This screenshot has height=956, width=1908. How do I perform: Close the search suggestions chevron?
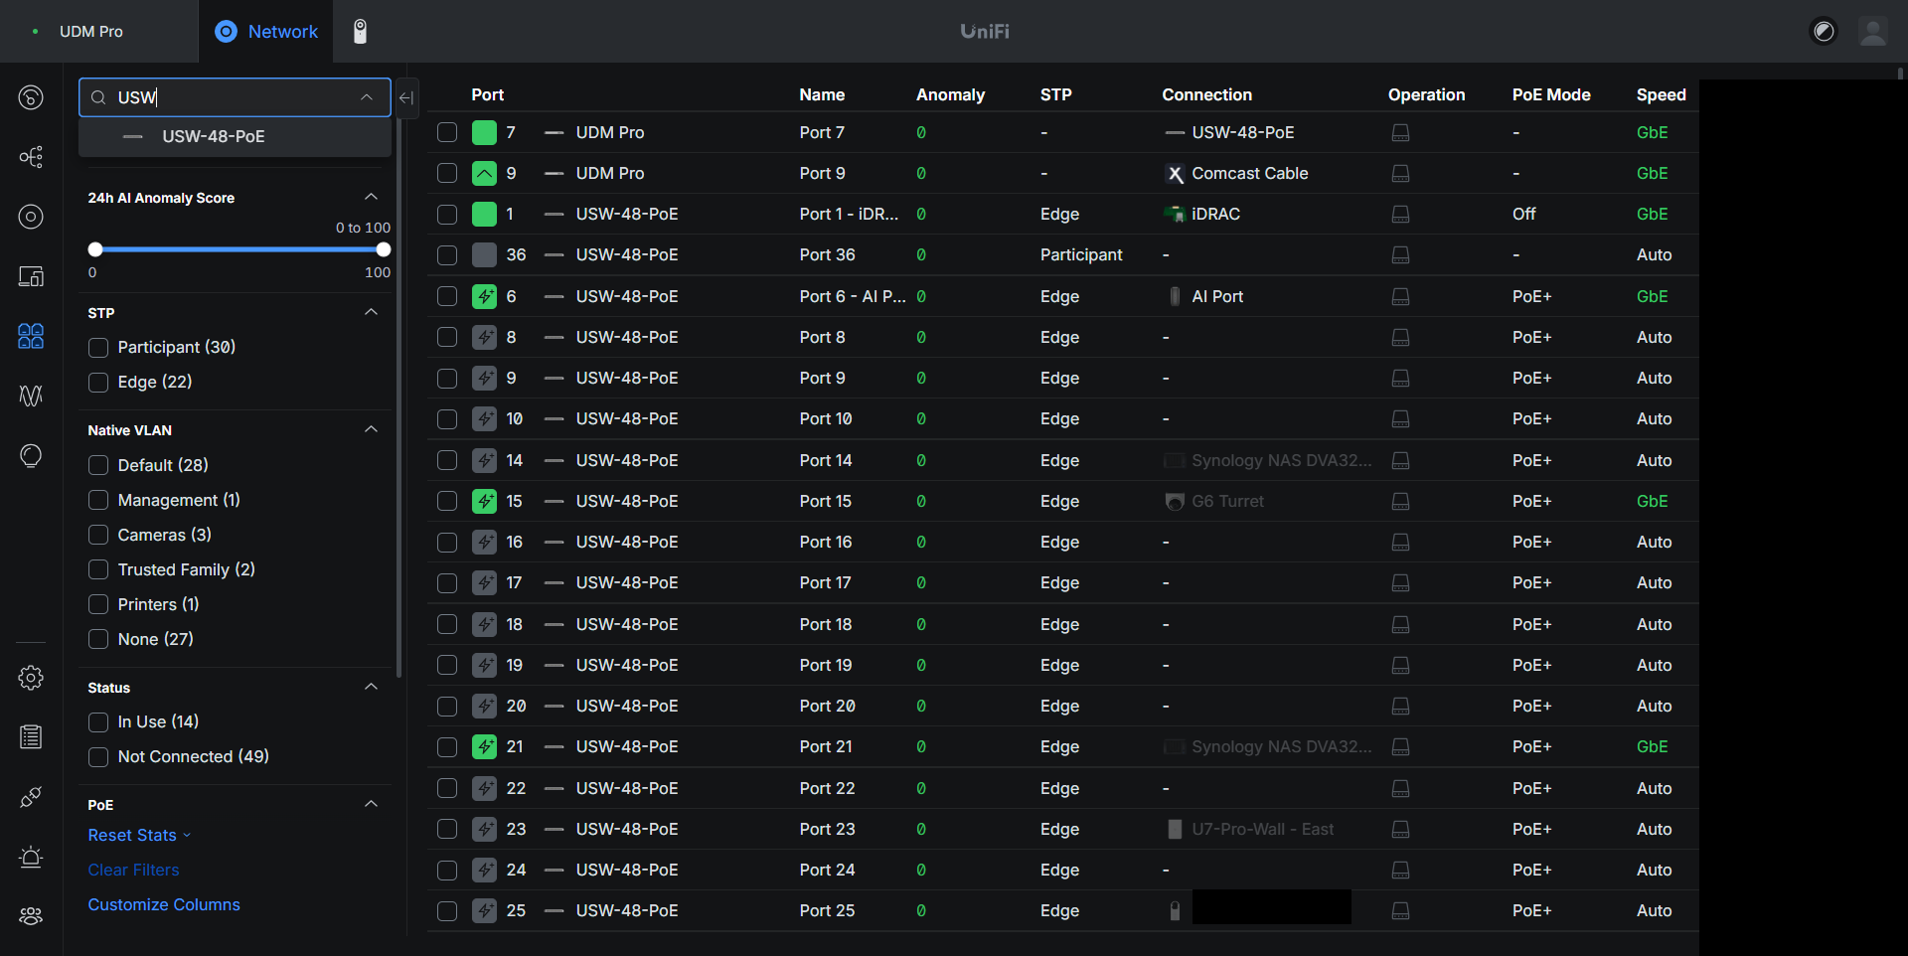pos(367,97)
